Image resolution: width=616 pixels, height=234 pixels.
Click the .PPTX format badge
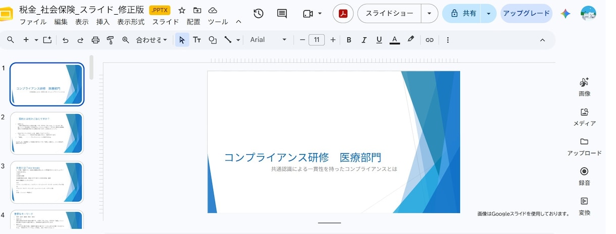[x=160, y=10]
